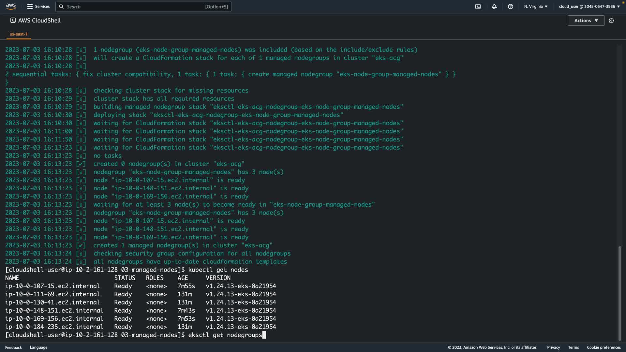Screen dimensions: 626x352
Task: Click the Feedback link in footer
Action: [x=13, y=347]
